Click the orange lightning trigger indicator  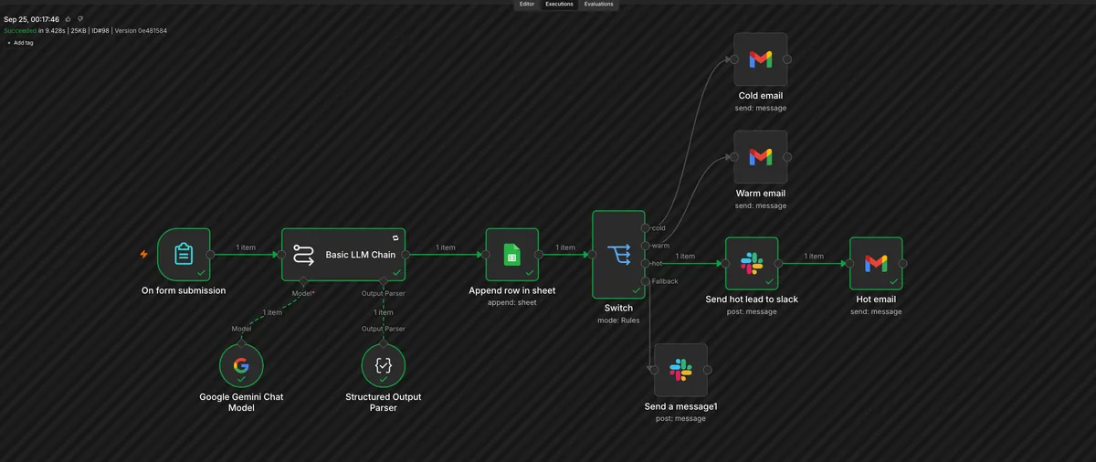pos(143,255)
